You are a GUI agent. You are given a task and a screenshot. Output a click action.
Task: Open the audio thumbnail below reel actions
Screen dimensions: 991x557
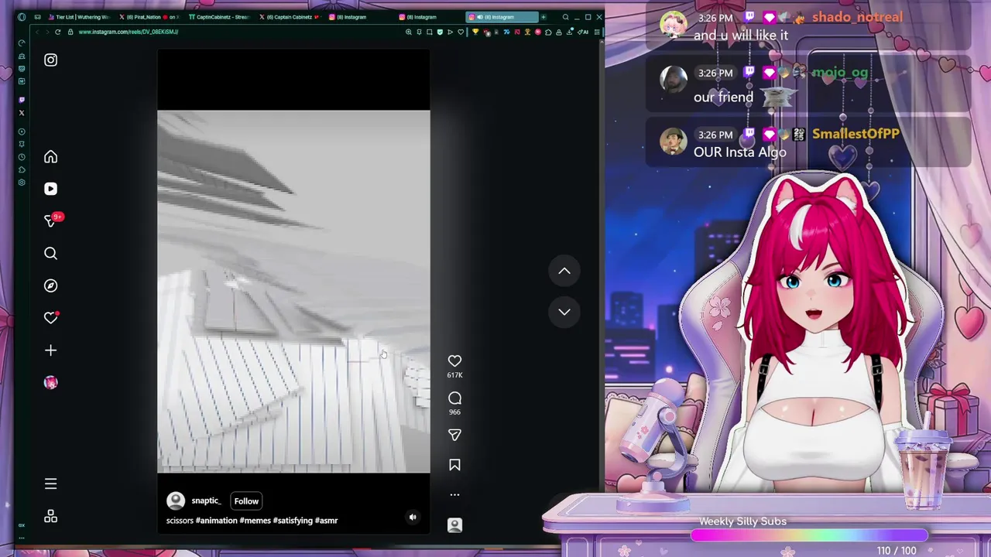pos(454,525)
